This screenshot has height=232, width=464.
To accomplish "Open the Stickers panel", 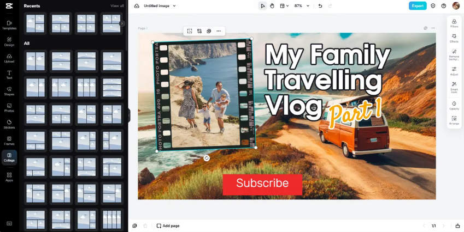I will click(9, 124).
